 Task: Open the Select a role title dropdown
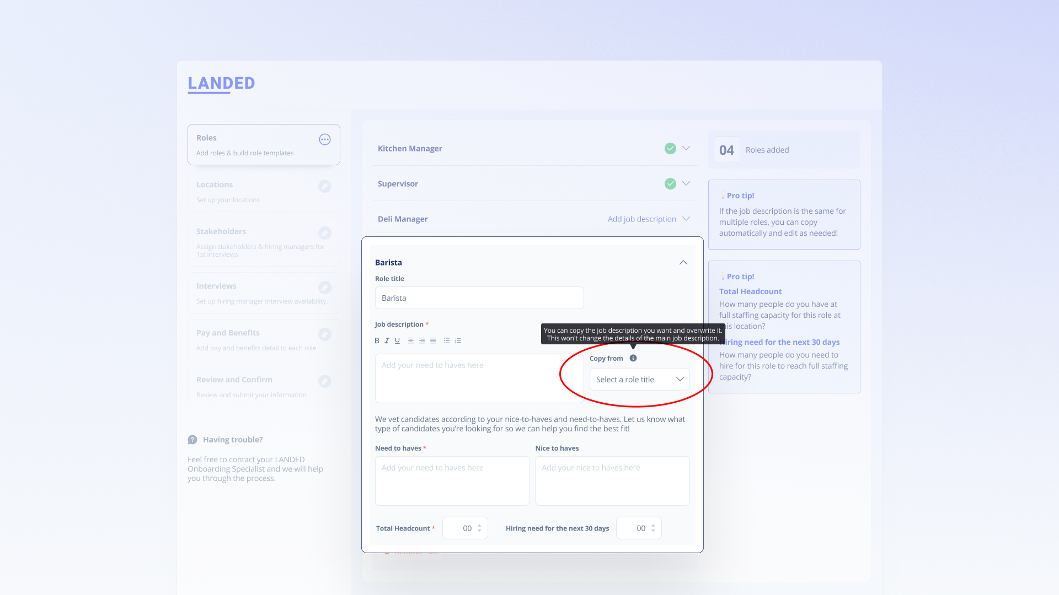[640, 380]
